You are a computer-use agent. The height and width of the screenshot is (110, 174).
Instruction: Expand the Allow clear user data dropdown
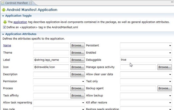pyautogui.click(x=170, y=74)
